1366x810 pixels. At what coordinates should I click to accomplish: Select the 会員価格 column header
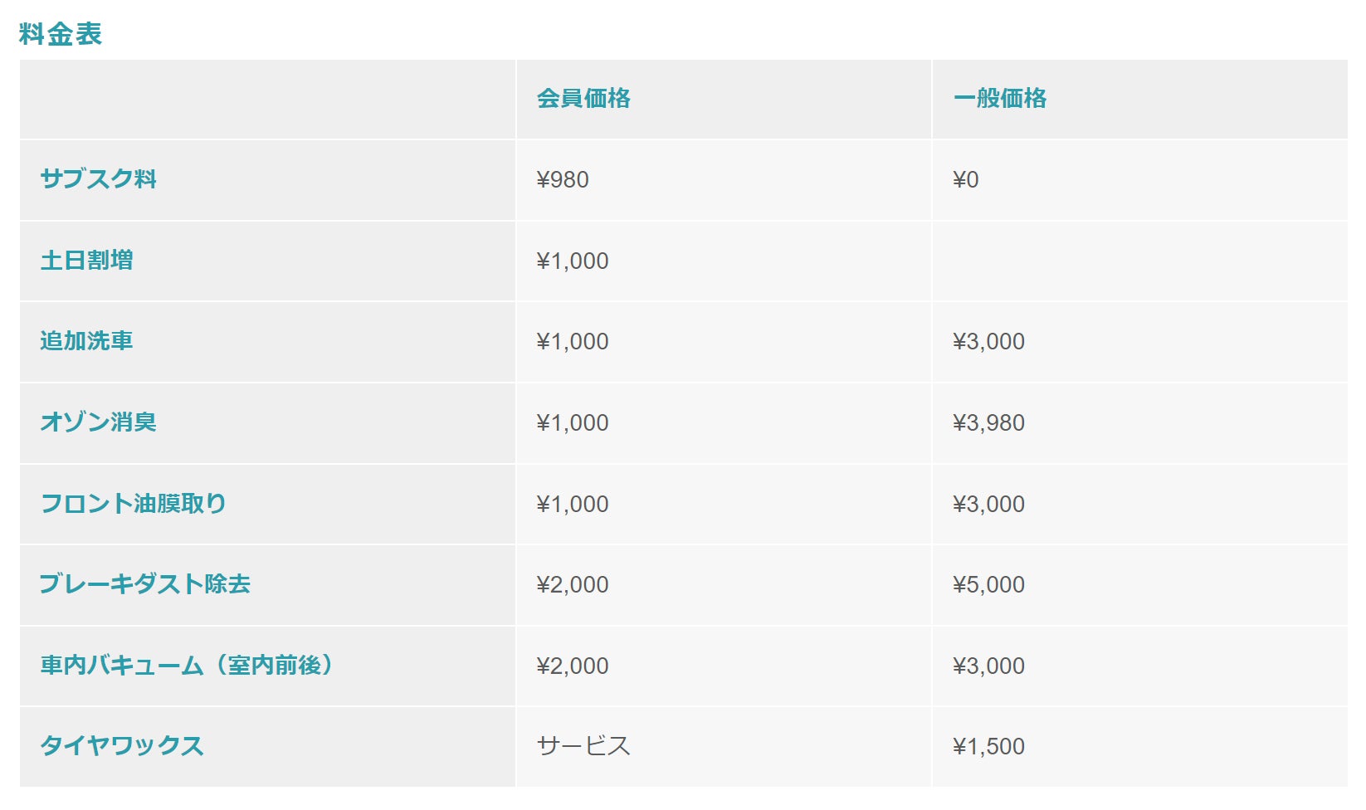coord(583,99)
